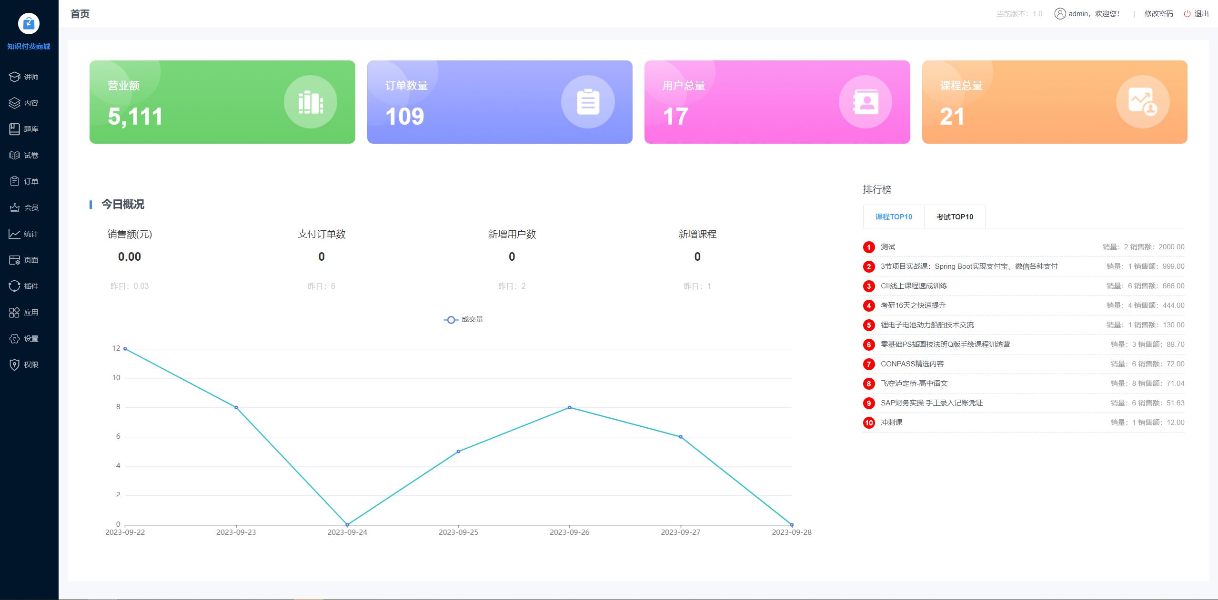Click the 订单数量 purple summary card

click(x=500, y=102)
